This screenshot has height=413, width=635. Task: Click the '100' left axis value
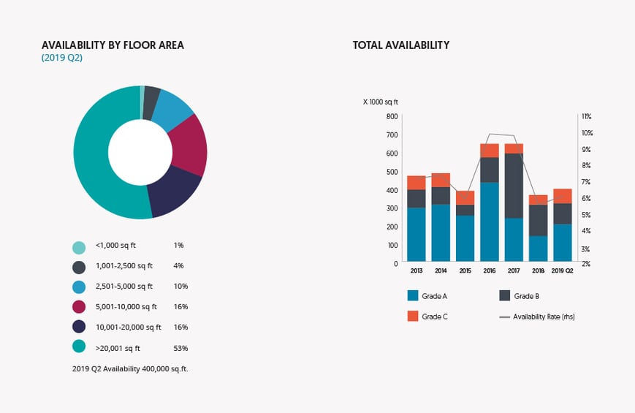coord(392,245)
